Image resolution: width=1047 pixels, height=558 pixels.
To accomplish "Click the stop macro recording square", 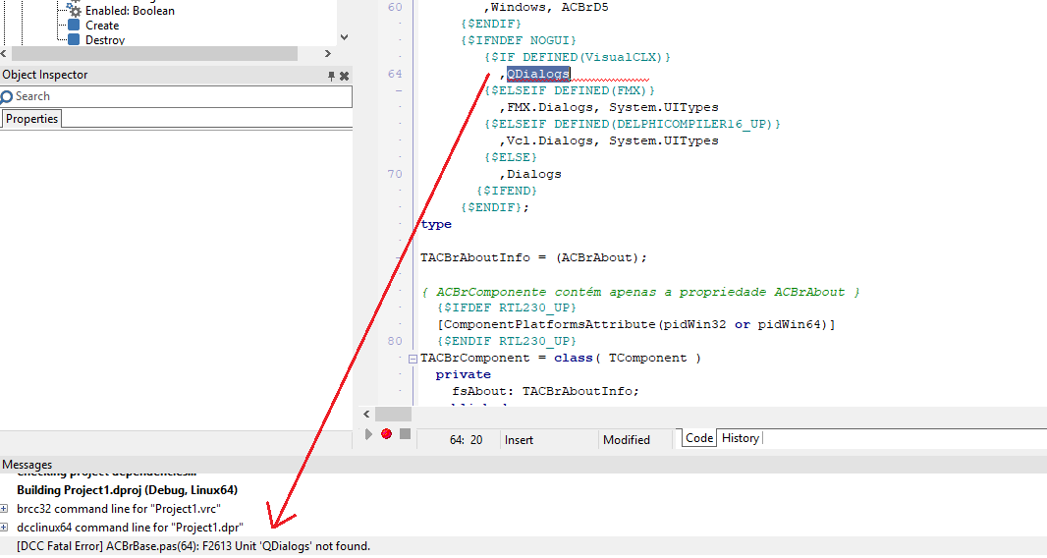I will (405, 433).
